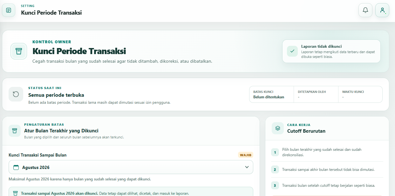The height and width of the screenshot is (196, 395).
Task: Click 'Laporan tidak dikunci' title
Action: 322,46
